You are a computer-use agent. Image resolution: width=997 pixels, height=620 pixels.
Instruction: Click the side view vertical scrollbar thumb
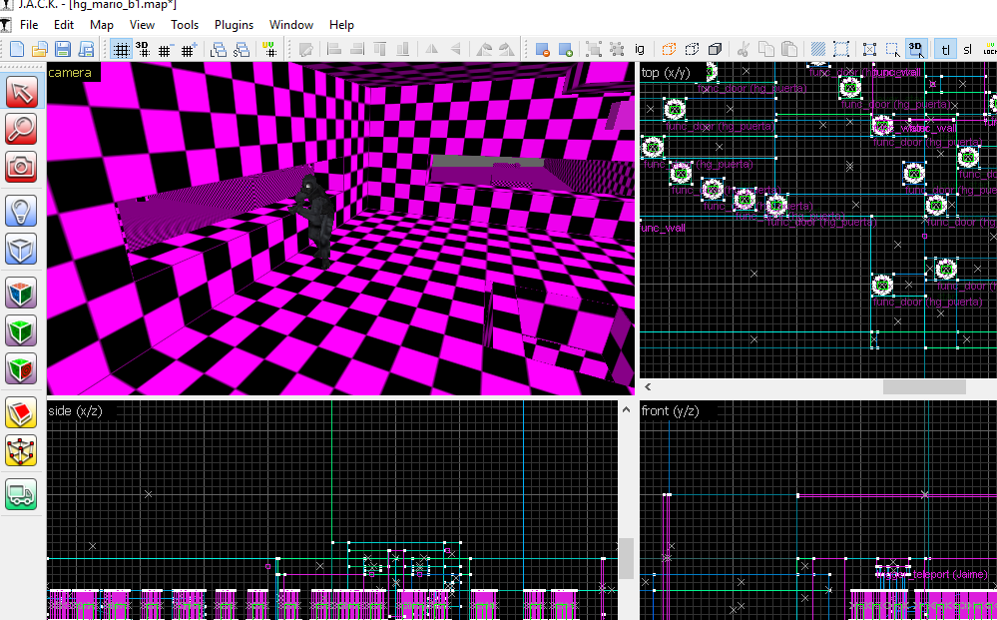[x=627, y=558]
